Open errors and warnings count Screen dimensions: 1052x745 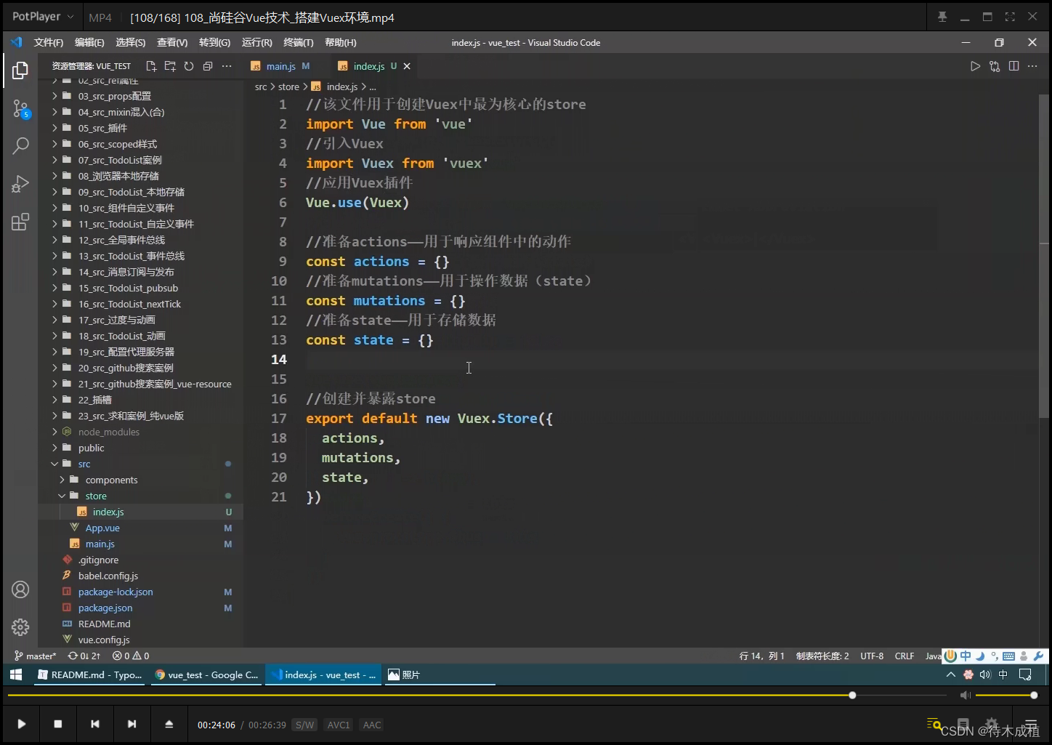coord(131,656)
